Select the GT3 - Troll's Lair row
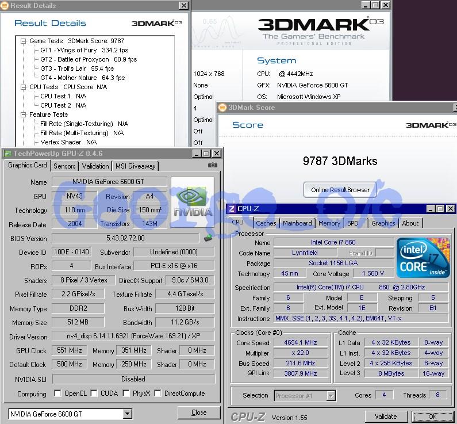Screen dimensions: 457x424 coord(77,69)
